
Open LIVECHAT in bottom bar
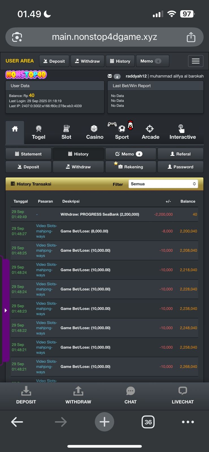[x=183, y=395]
